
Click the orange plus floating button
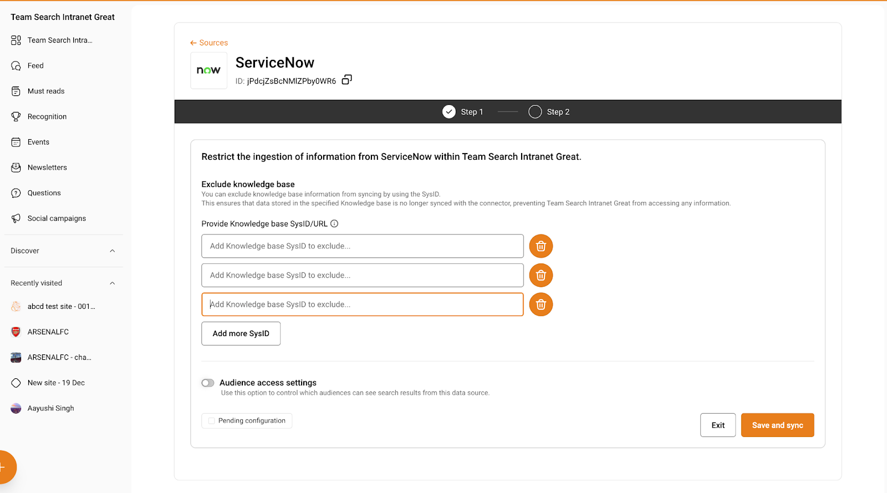(x=4, y=467)
